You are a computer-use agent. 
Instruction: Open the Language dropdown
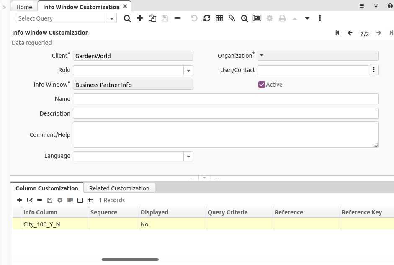(188, 156)
